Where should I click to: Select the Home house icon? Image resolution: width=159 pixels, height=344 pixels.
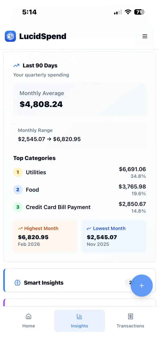pyautogui.click(x=28, y=316)
